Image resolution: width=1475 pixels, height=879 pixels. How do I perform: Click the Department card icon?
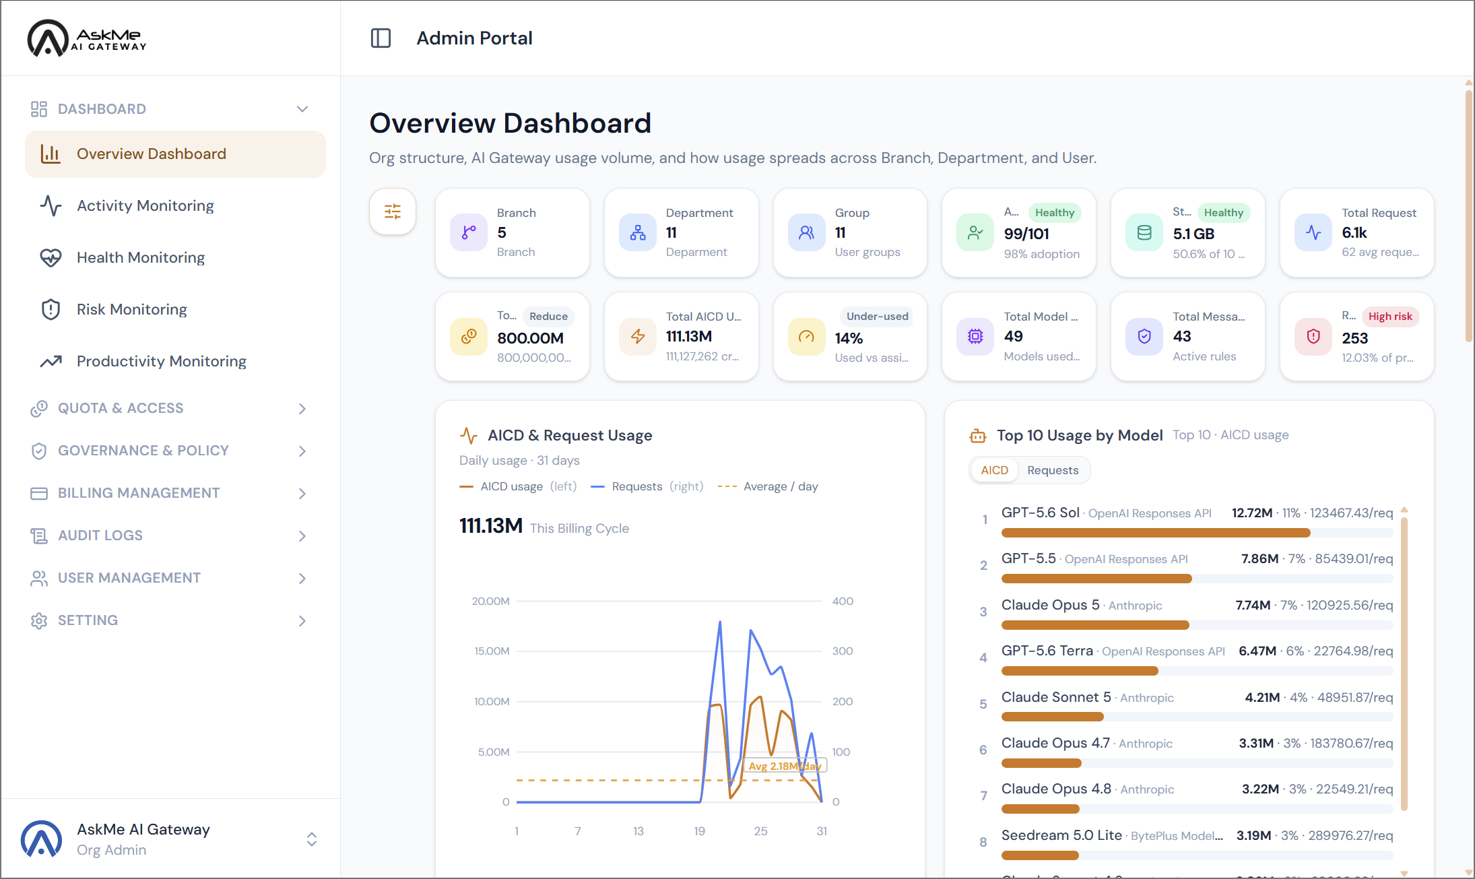pos(638,232)
